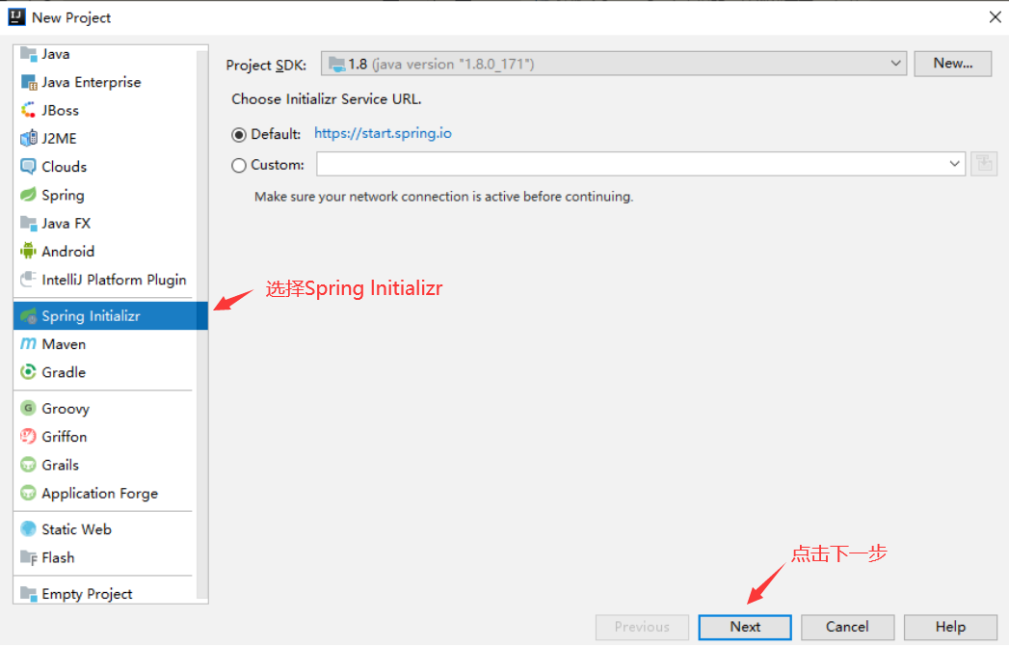Select the Java project type icon

coord(28,53)
